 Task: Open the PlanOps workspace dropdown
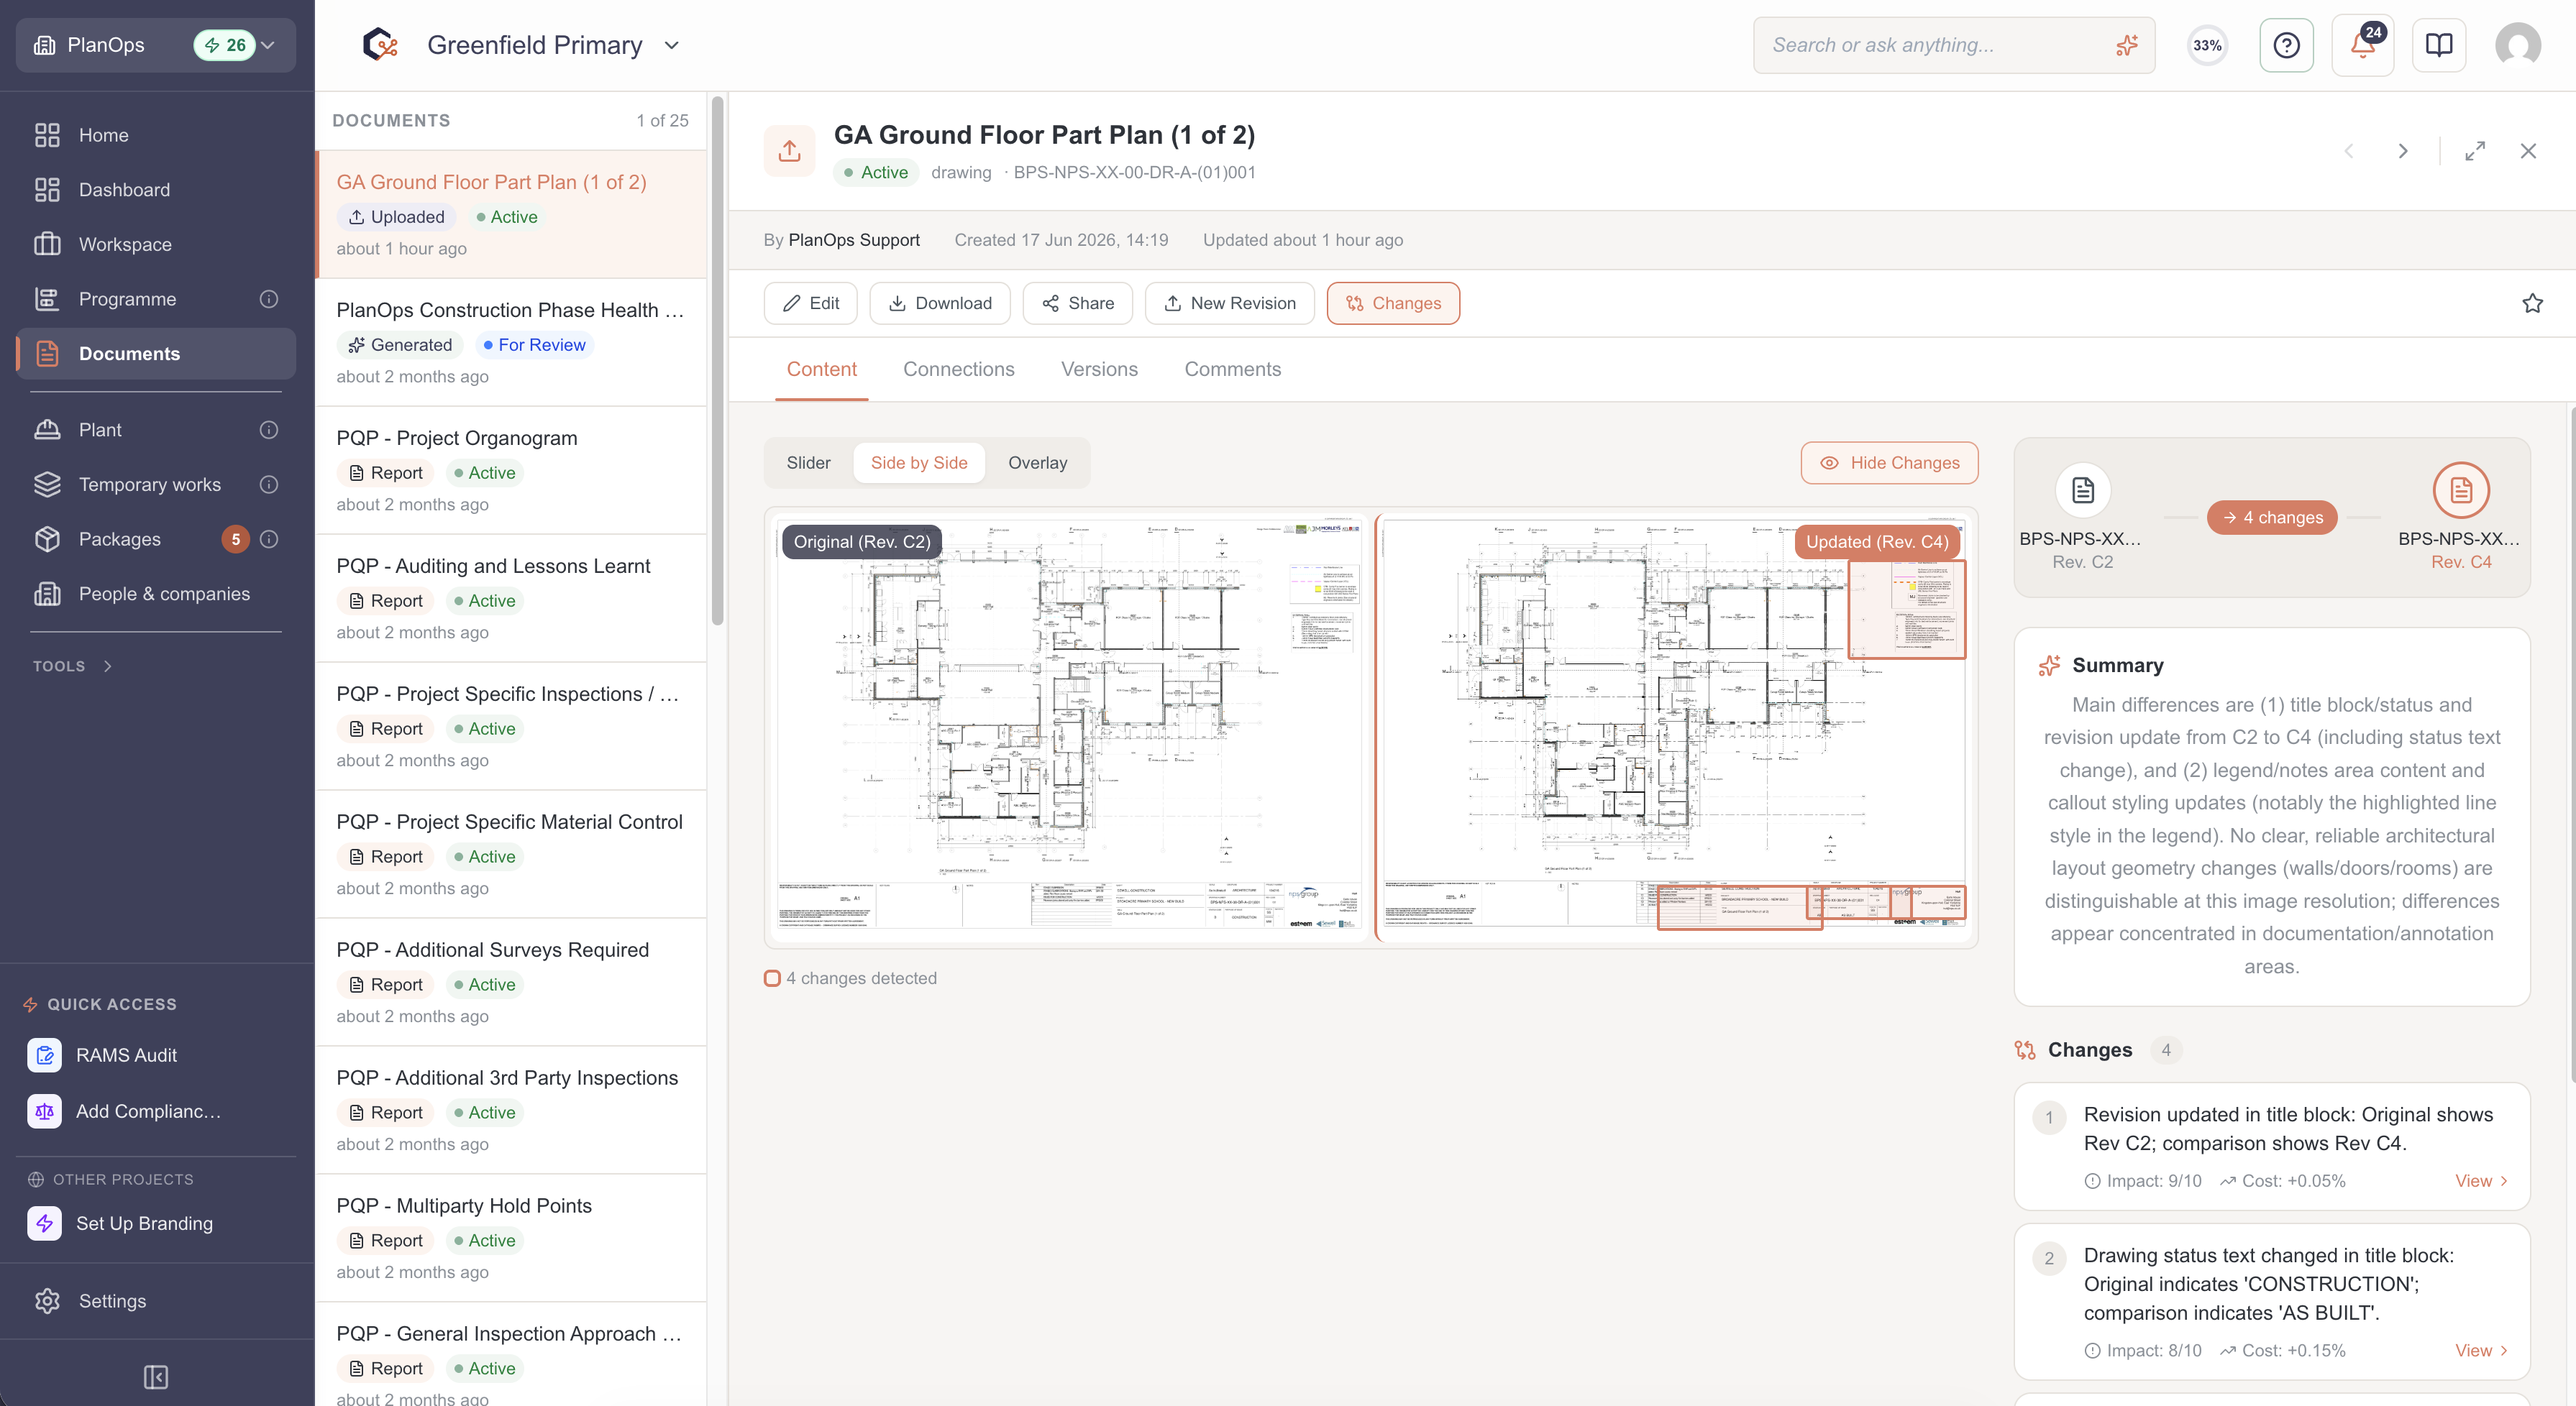[156, 45]
